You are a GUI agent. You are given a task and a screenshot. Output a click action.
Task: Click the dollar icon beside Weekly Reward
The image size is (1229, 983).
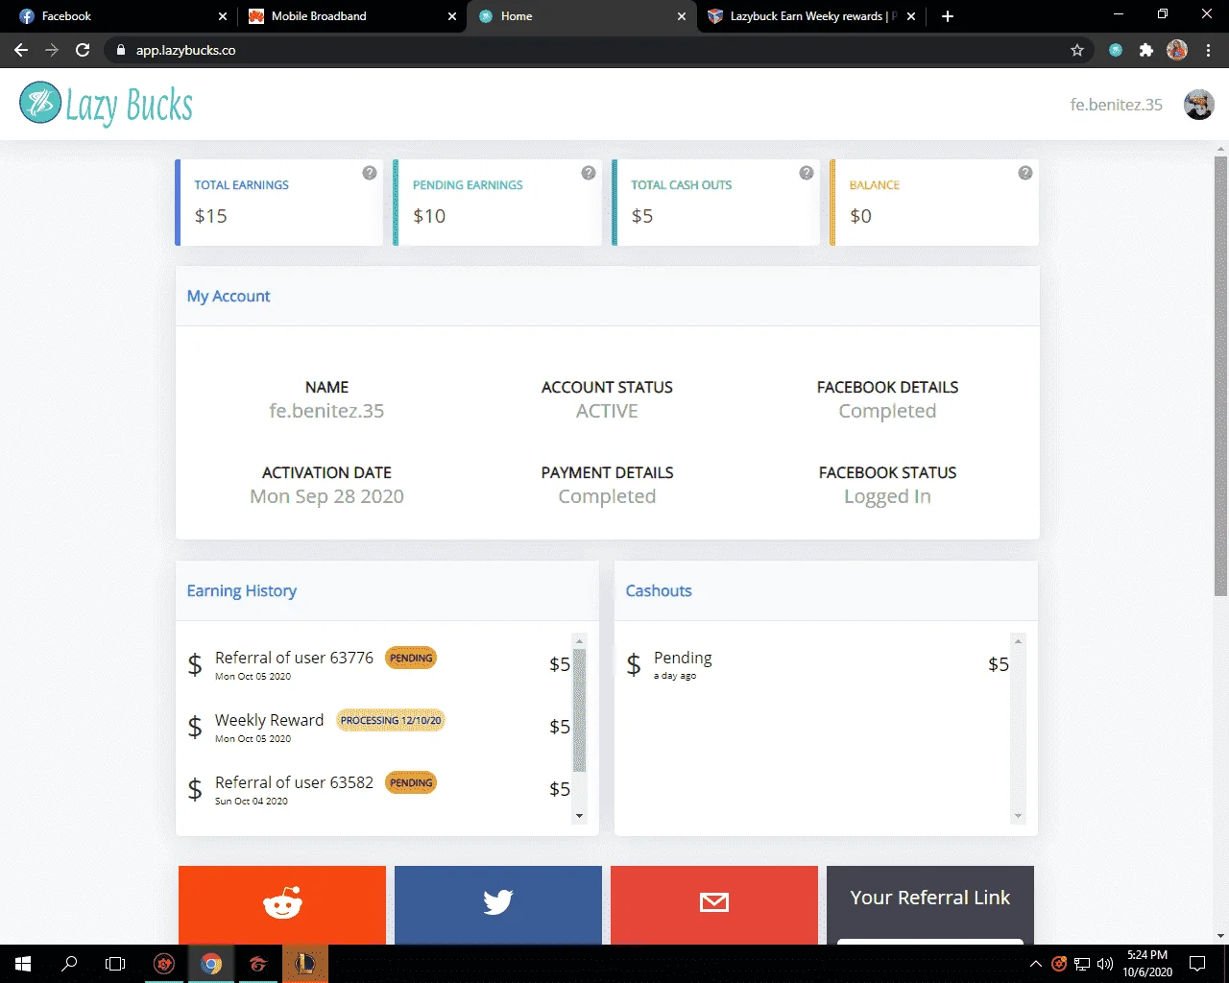coord(195,727)
